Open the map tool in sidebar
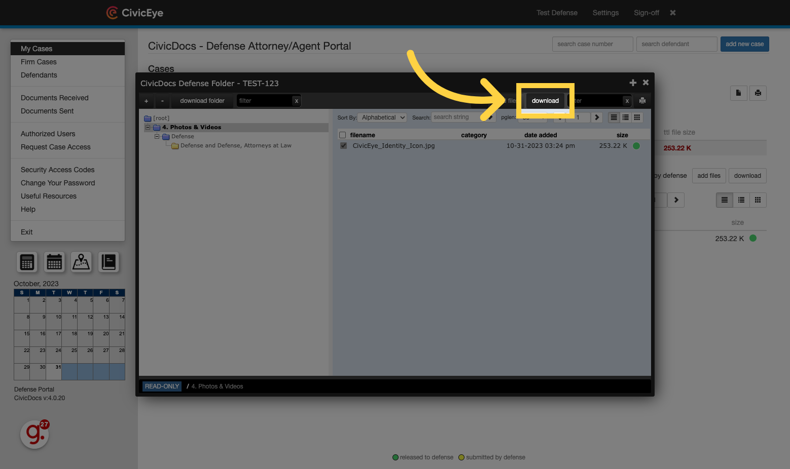Viewport: 790px width, 469px height. (x=81, y=262)
